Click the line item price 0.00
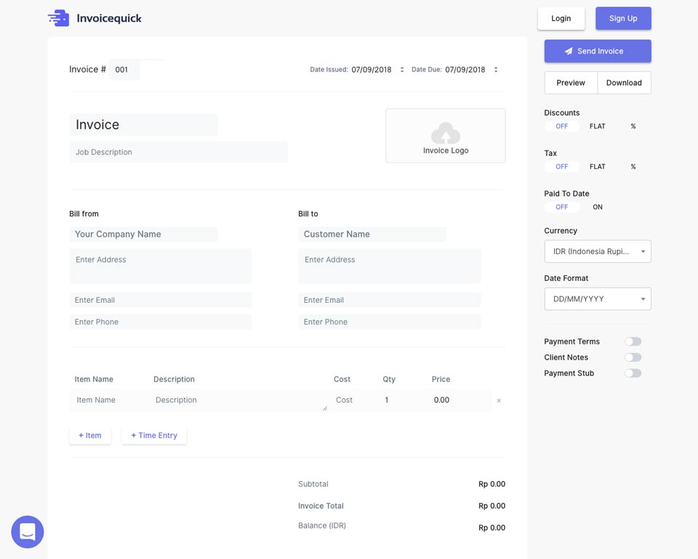The image size is (698, 559). (x=441, y=400)
